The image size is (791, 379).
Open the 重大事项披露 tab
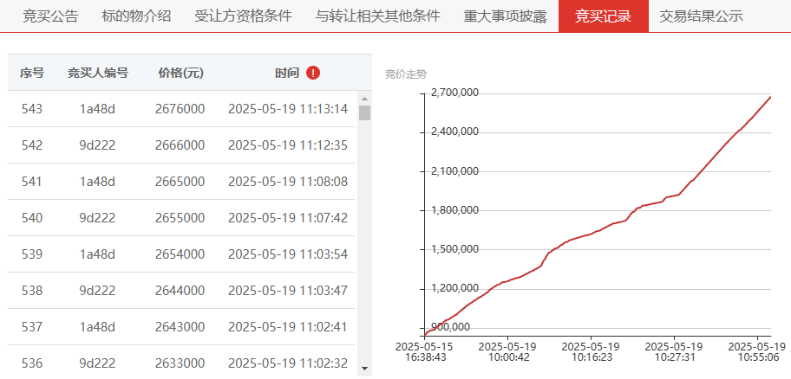coord(505,16)
